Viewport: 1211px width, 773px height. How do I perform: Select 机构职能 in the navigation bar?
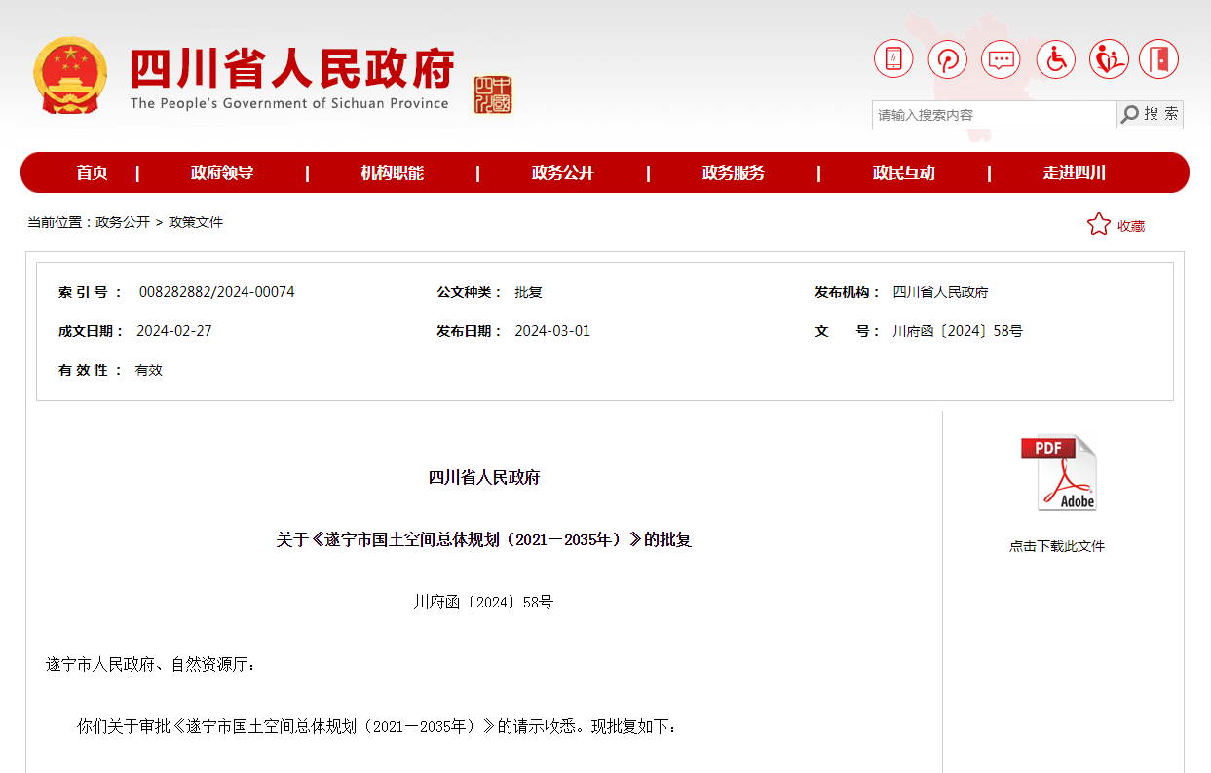coord(392,173)
